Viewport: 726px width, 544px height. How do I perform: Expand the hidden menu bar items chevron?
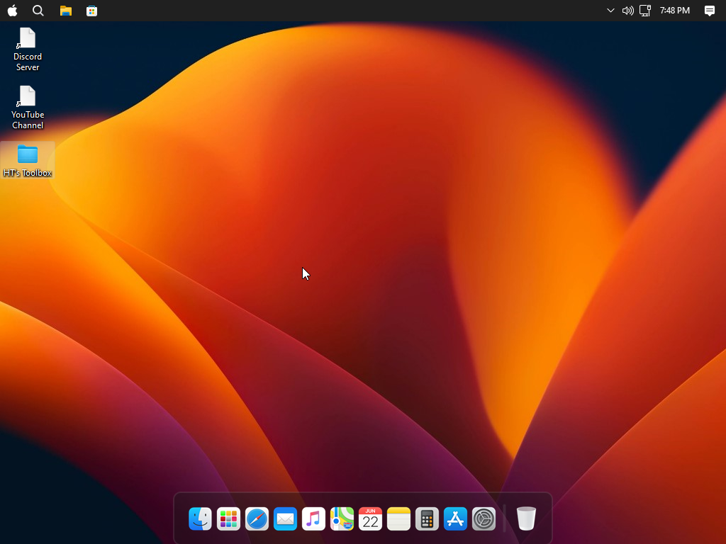click(610, 11)
